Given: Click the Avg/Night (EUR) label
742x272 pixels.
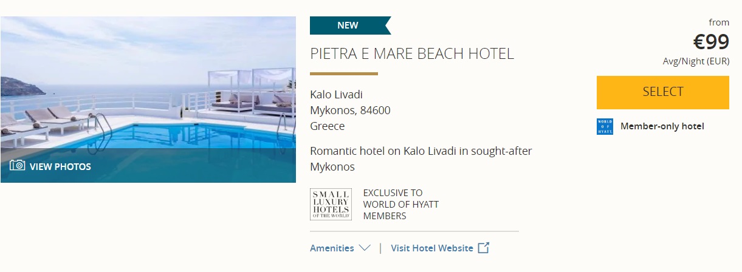Looking at the screenshot, I should (696, 61).
